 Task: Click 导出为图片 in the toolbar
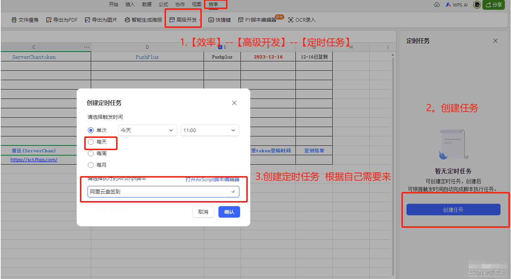[x=101, y=20]
